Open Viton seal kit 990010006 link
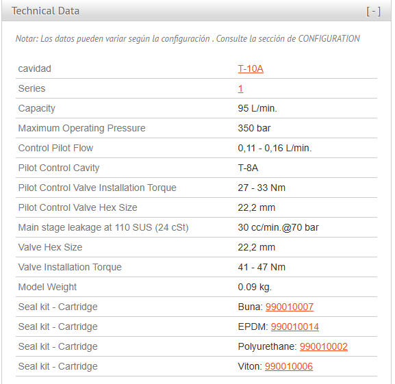Viewport: 395px width, 384px height. click(289, 367)
